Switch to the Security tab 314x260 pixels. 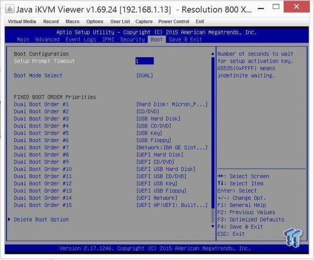132,39
